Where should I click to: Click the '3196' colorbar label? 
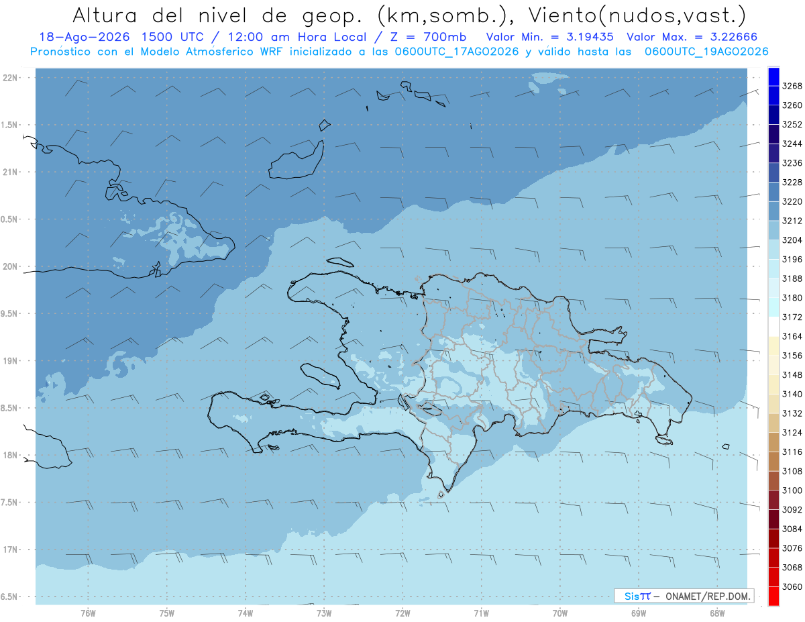pyautogui.click(x=792, y=260)
